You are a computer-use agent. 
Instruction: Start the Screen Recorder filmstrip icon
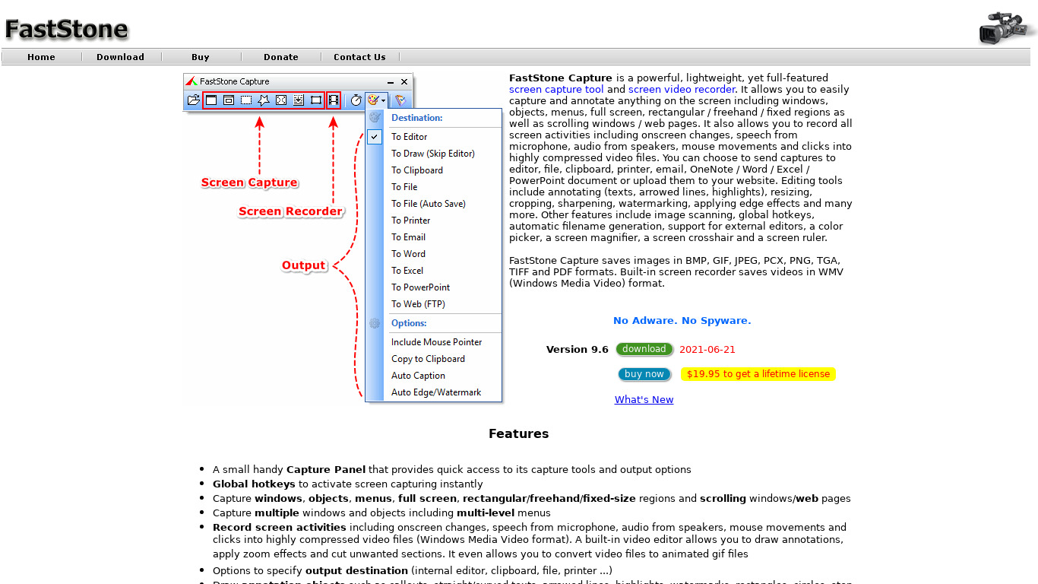pyautogui.click(x=334, y=100)
